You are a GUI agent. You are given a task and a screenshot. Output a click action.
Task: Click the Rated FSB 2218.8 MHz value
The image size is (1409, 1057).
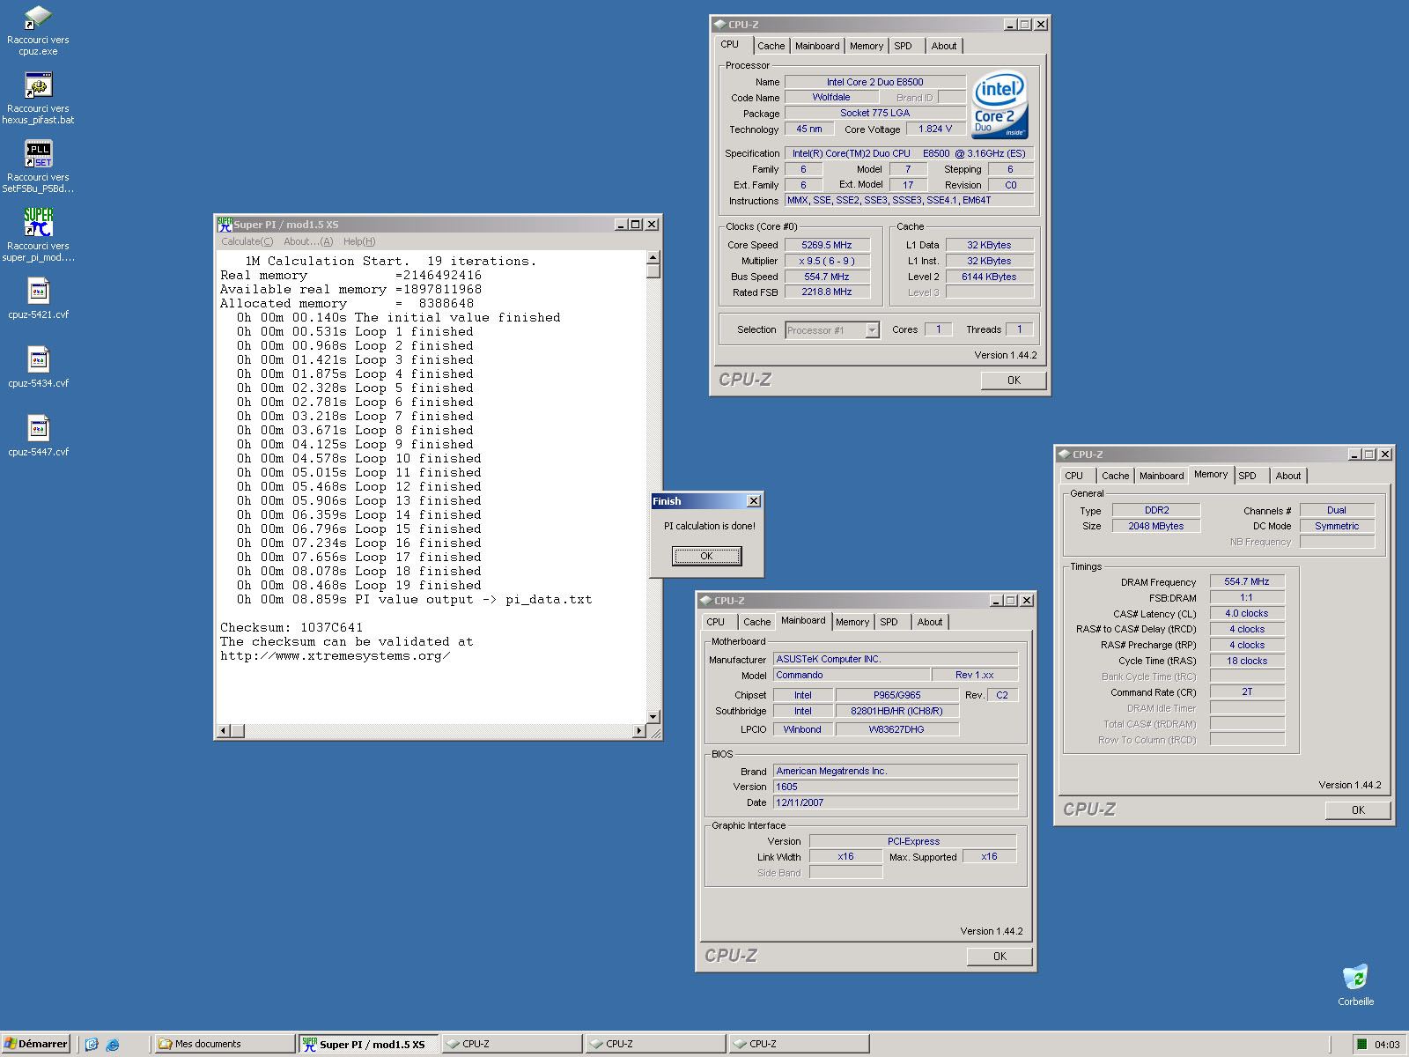pyautogui.click(x=827, y=292)
